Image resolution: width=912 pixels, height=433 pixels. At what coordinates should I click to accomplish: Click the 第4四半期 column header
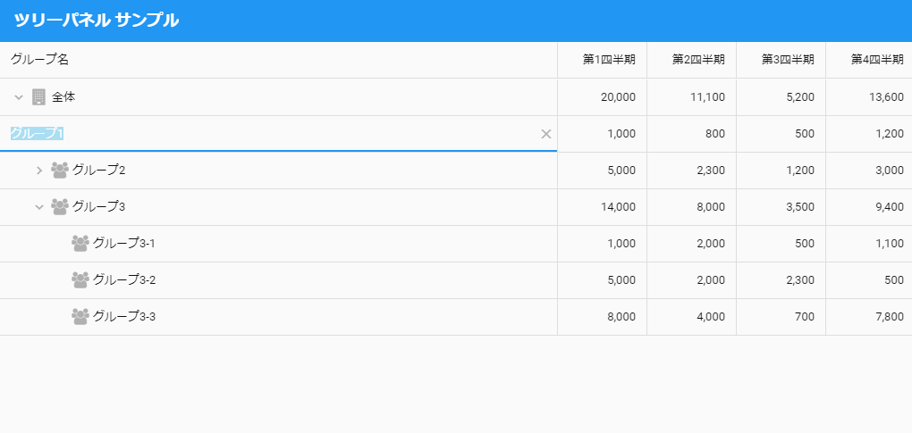click(x=869, y=60)
